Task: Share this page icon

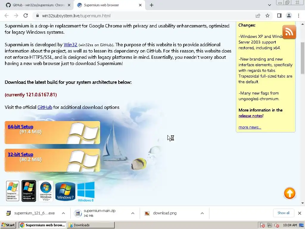Action: [258, 16]
